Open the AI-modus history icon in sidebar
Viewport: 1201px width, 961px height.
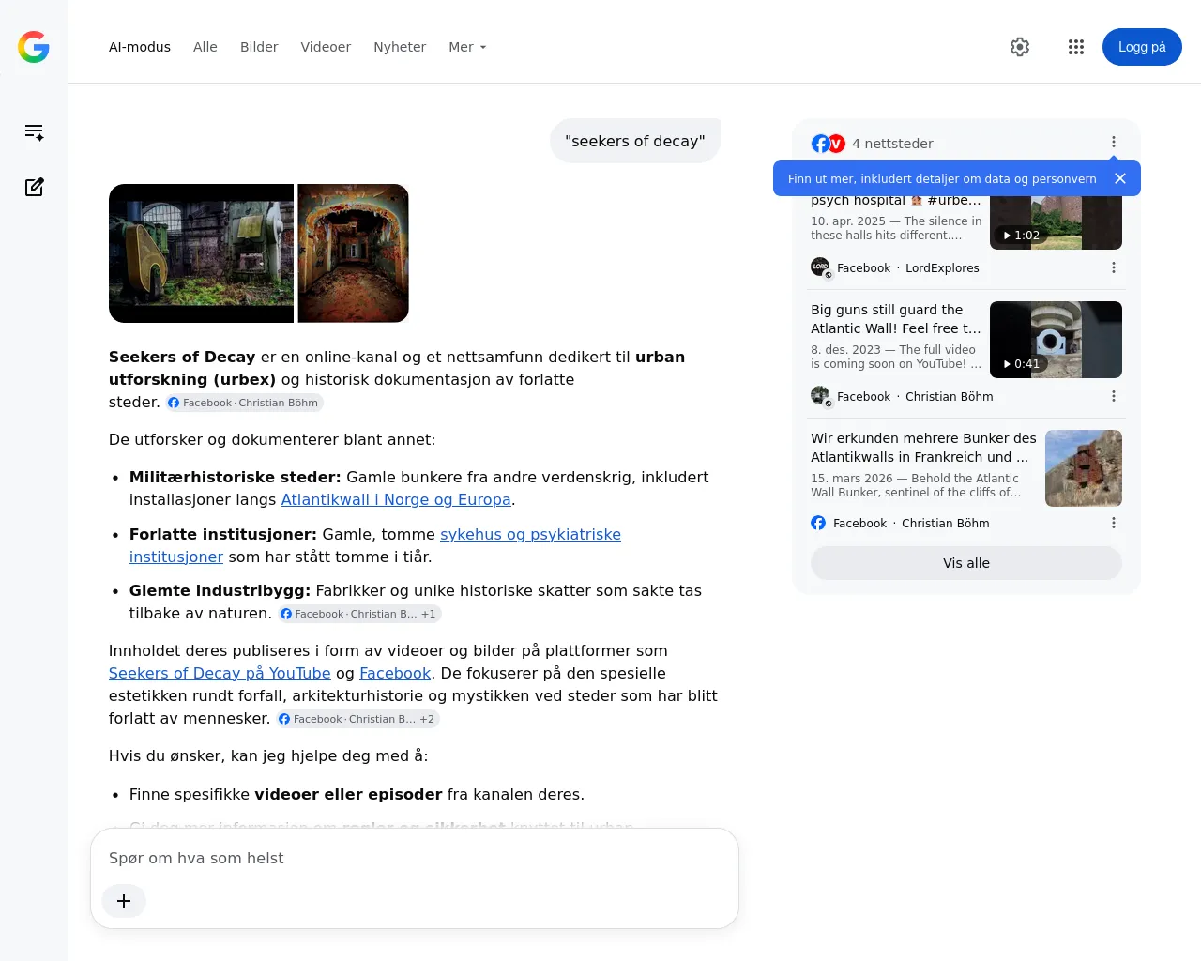35,132
